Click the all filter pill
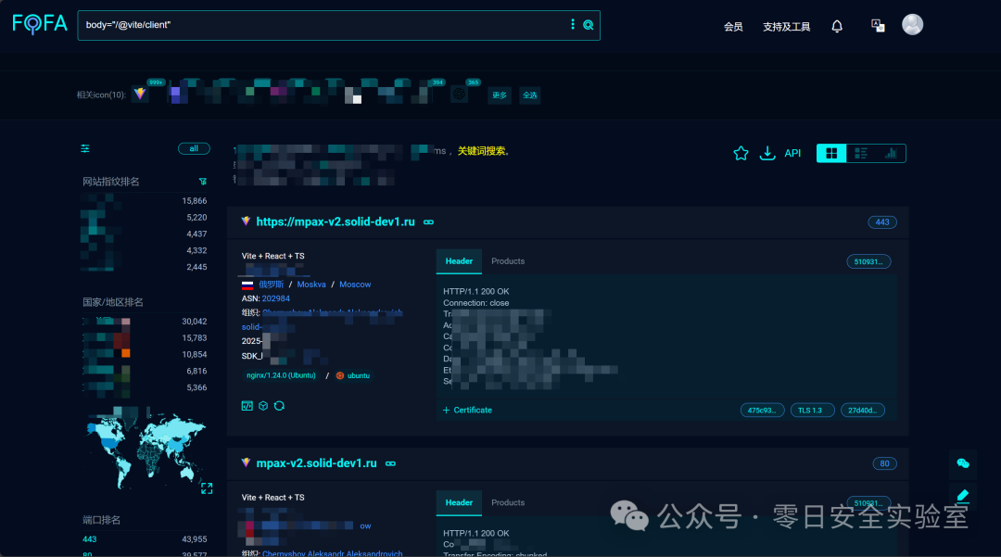Screen dimensions: 1001x557 pos(194,148)
